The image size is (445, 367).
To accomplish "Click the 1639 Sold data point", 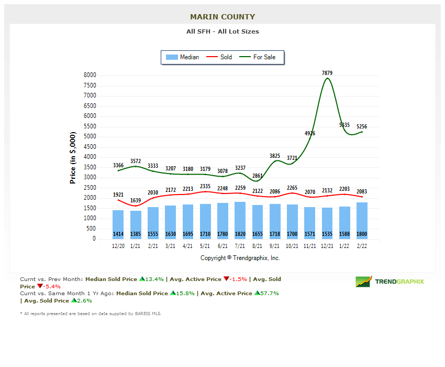I will (136, 206).
